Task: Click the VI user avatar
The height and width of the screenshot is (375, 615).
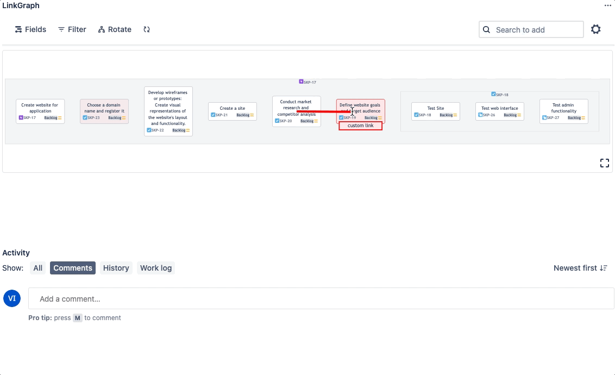Action: (12, 298)
